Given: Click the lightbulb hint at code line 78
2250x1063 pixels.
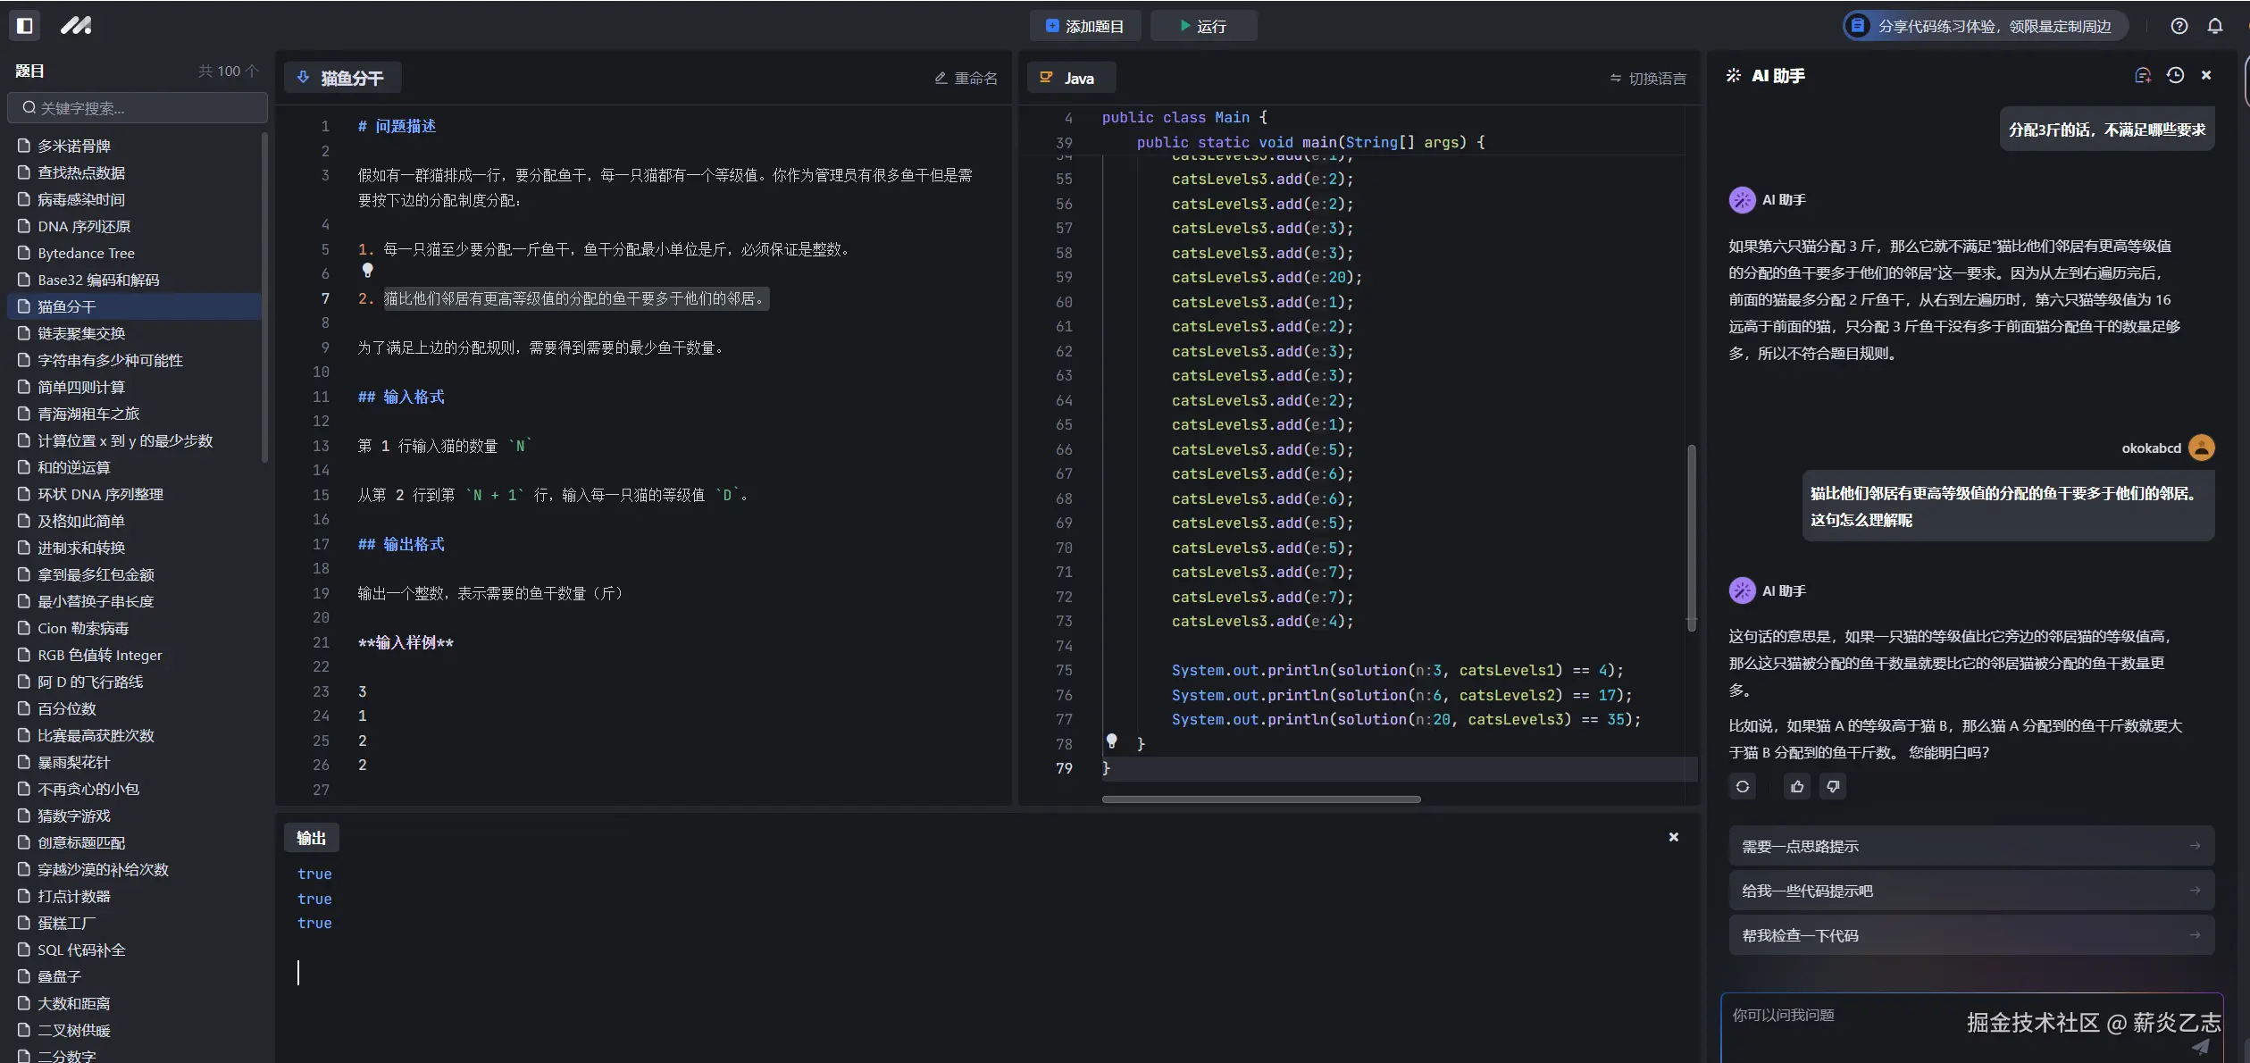Looking at the screenshot, I should 1111,741.
